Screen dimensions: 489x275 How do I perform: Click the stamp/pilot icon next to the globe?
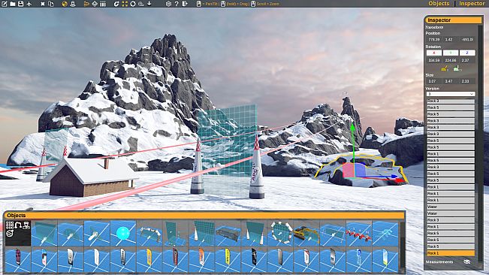(73, 4)
